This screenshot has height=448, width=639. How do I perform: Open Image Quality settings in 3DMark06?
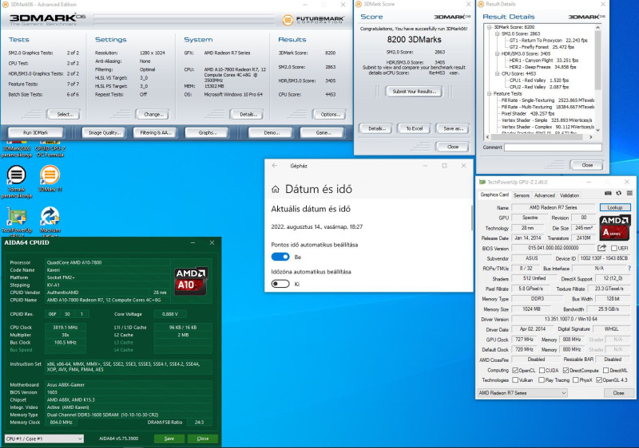[105, 132]
